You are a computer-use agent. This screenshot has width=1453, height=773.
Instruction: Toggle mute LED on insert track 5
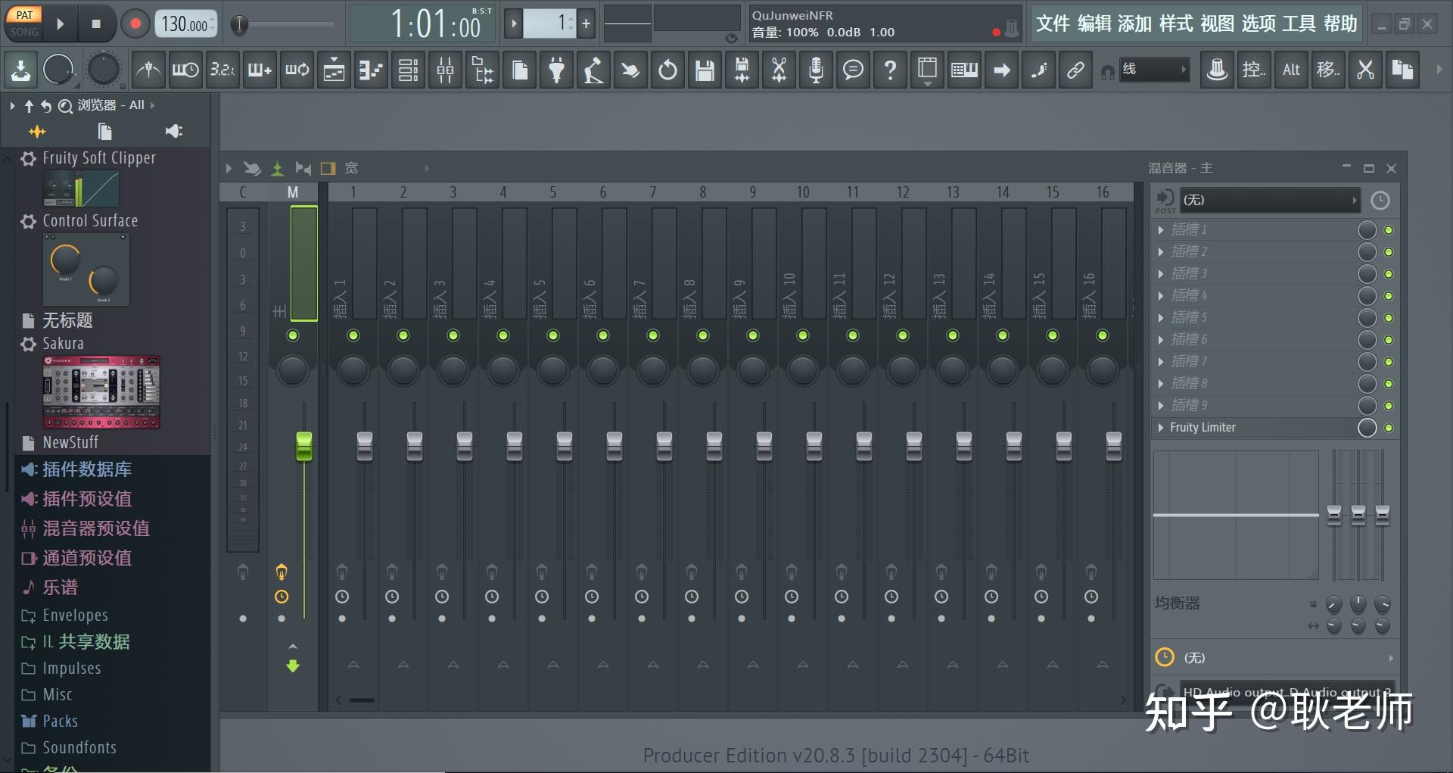click(x=553, y=335)
